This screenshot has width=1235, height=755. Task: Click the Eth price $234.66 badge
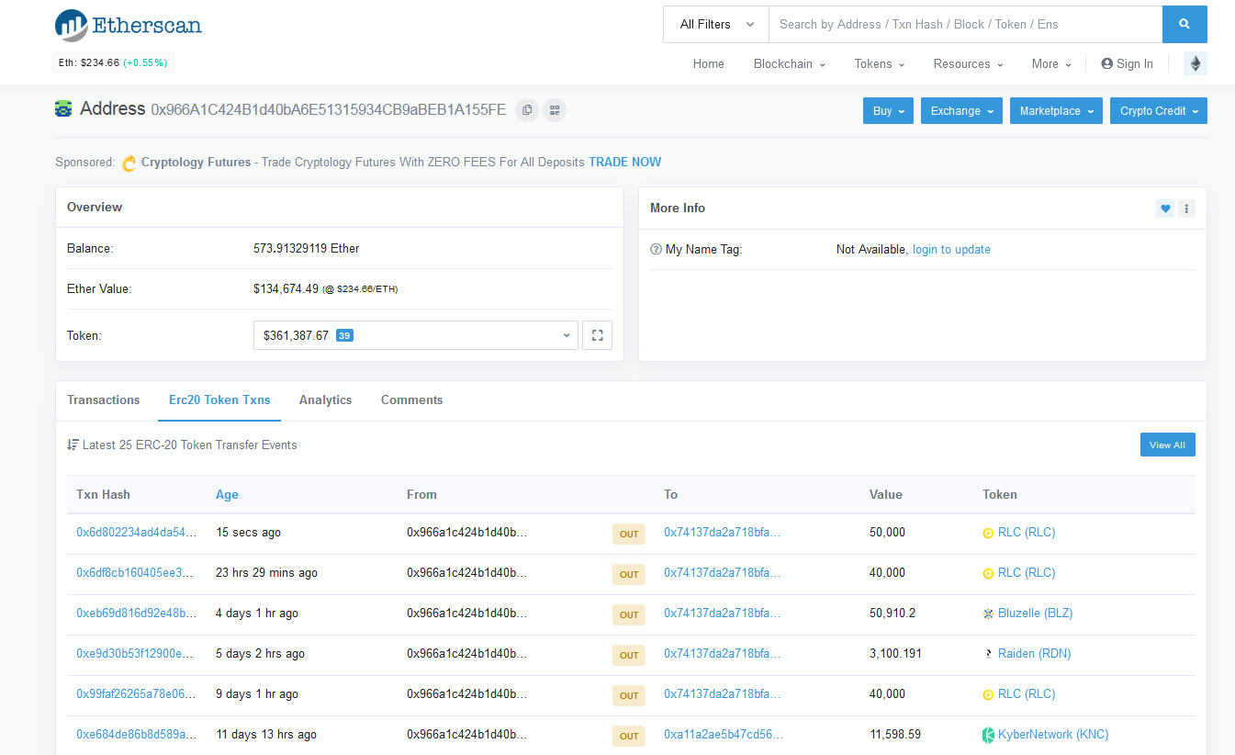pyautogui.click(x=113, y=62)
